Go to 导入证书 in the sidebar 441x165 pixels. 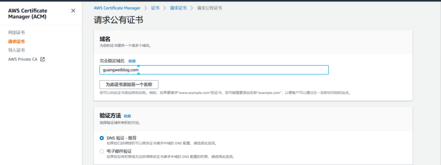tap(16, 50)
